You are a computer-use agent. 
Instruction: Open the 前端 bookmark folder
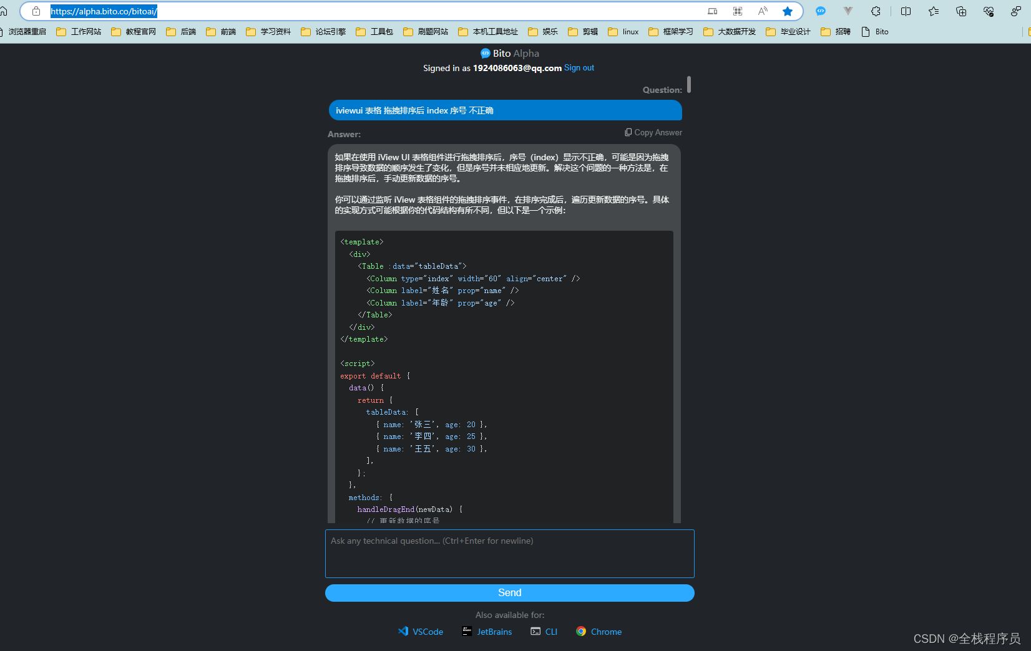221,32
